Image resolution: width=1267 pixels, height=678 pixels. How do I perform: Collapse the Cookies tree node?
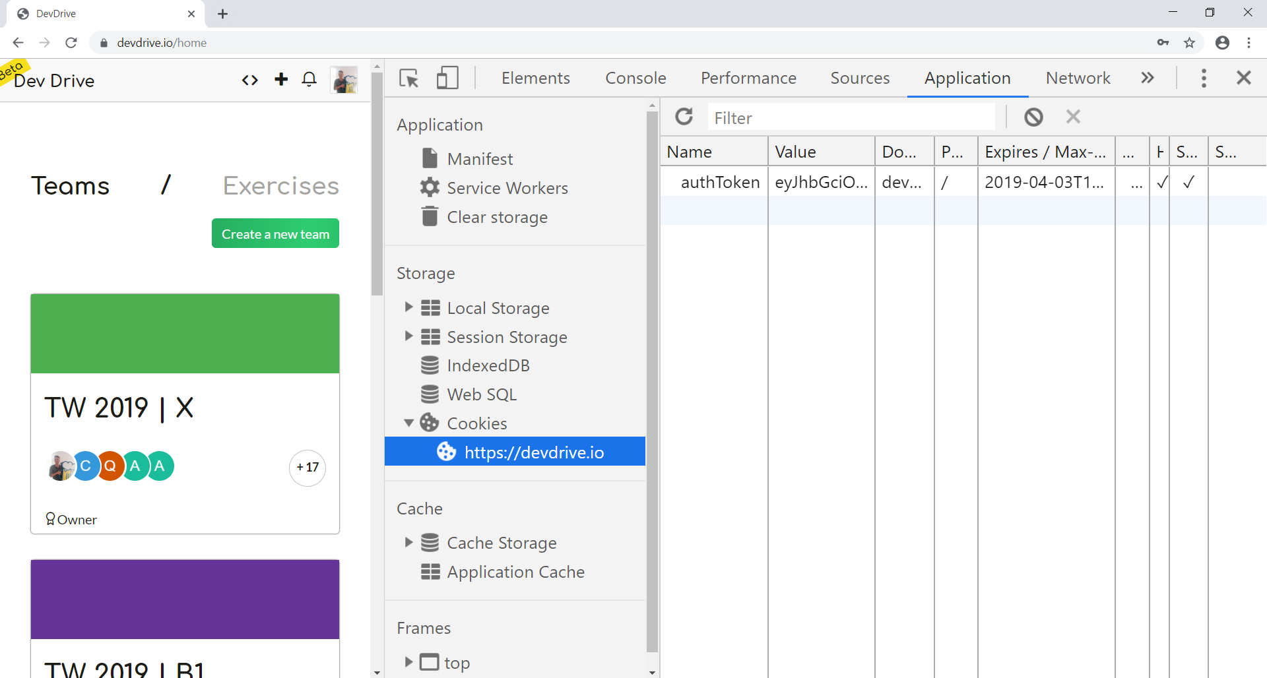408,423
